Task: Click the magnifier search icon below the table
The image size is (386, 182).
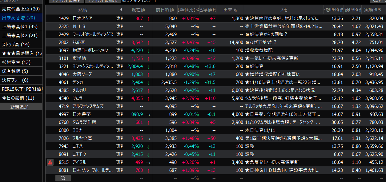Action: point(63,178)
